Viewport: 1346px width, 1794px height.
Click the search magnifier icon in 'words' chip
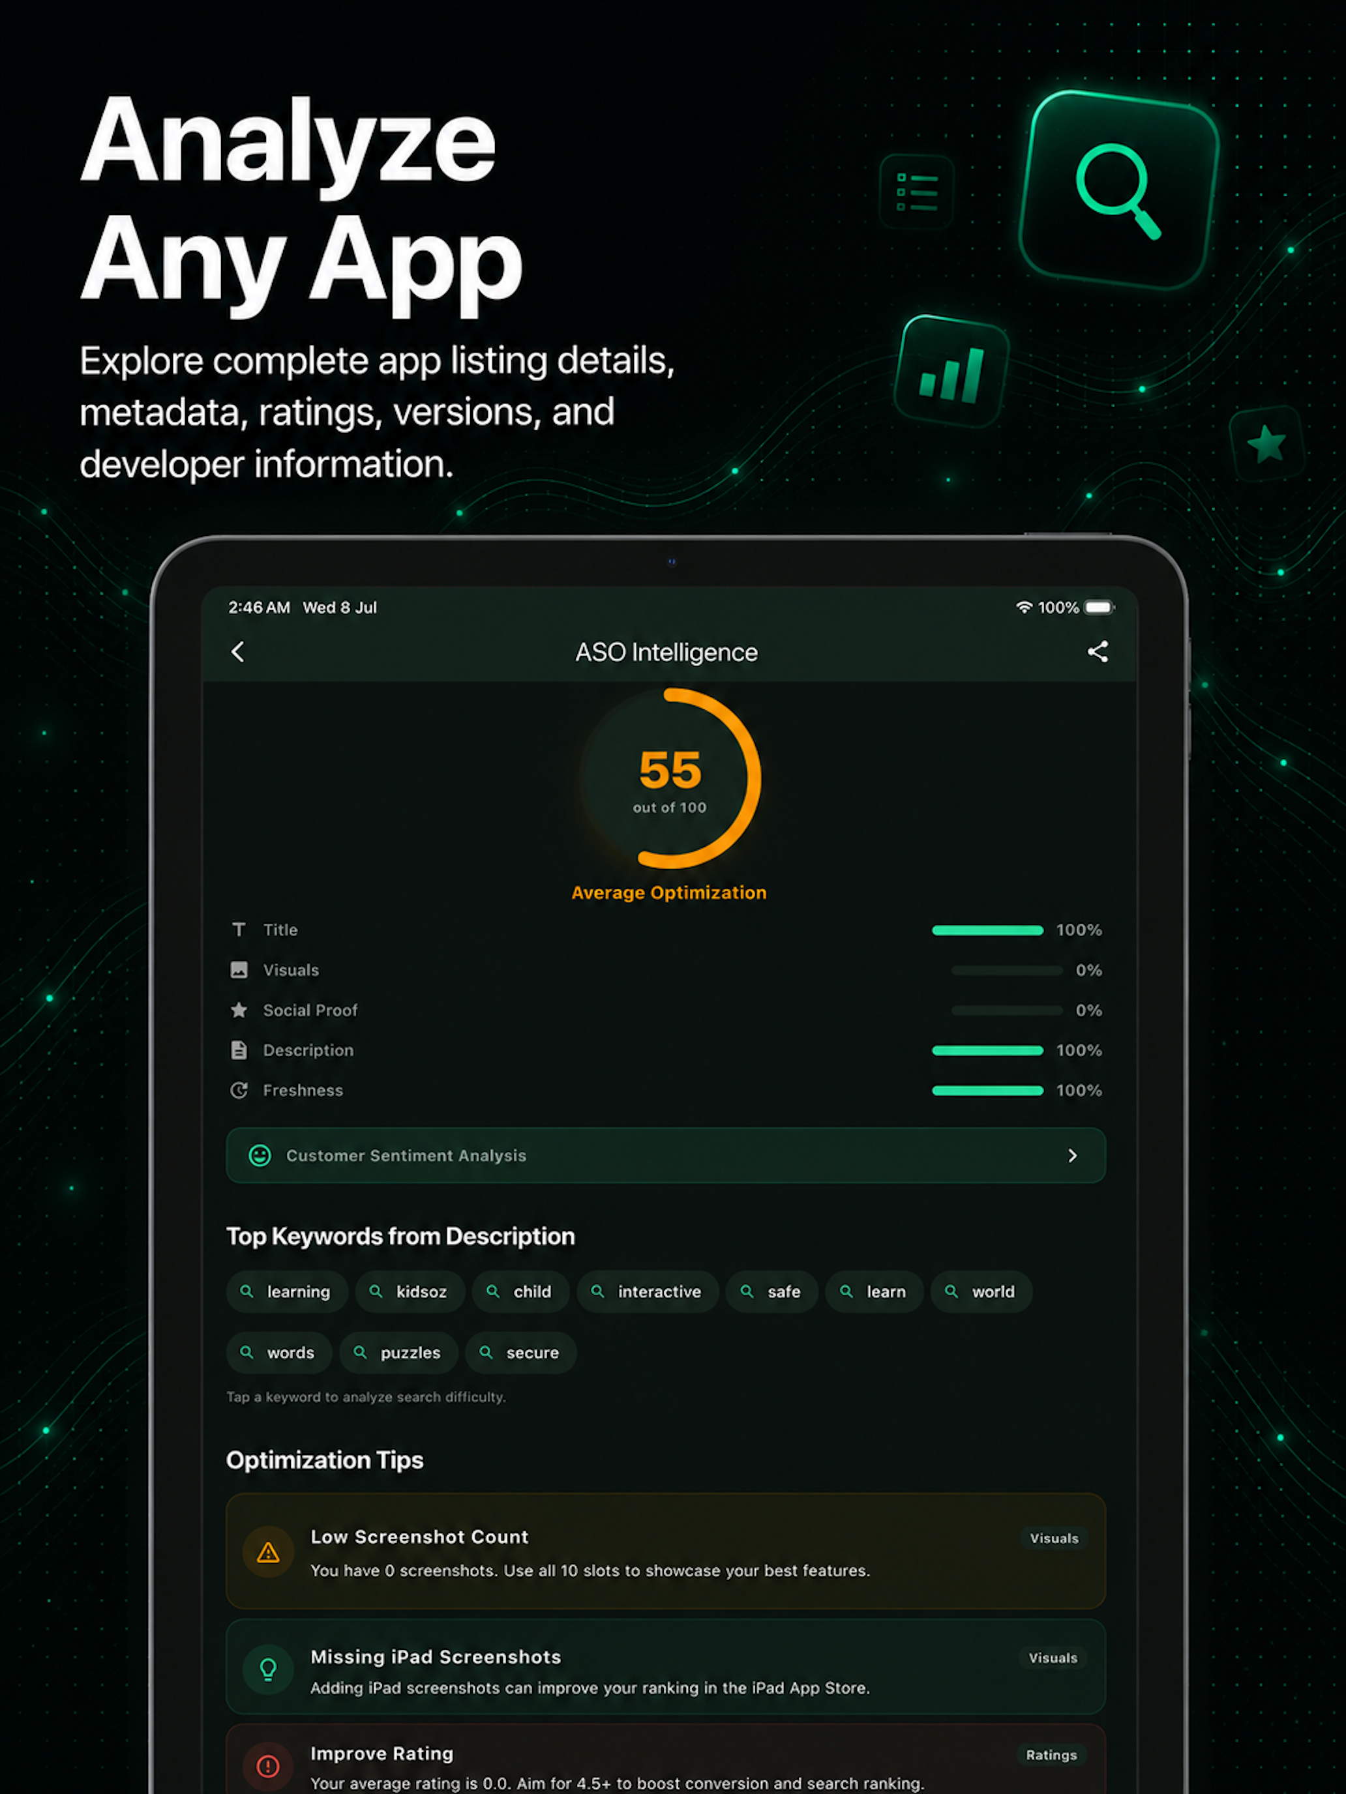coord(247,1352)
